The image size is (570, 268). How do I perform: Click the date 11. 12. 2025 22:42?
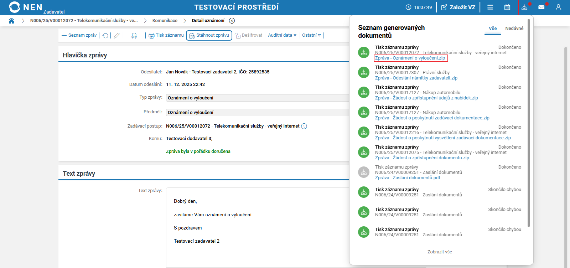[x=185, y=84]
